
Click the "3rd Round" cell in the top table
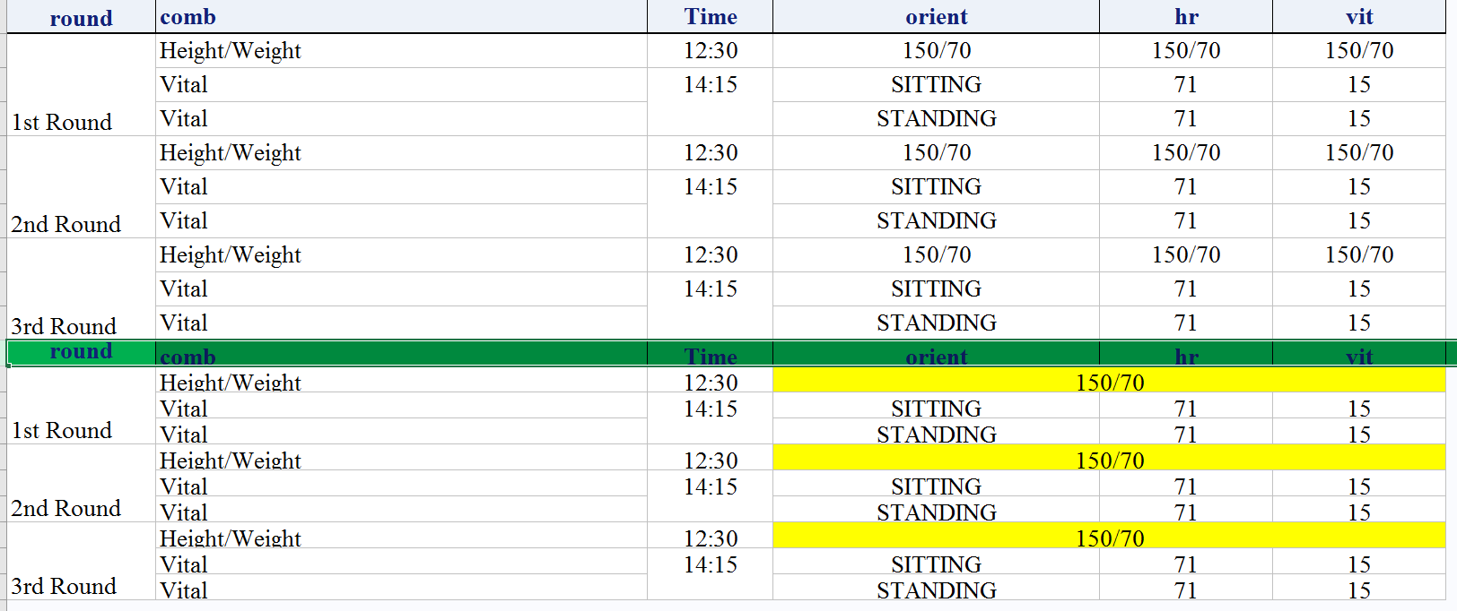tap(64, 325)
